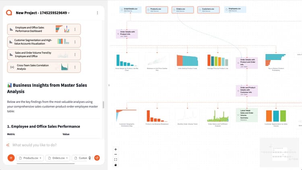The image size is (302, 170).
Task: Click the chart icon on the Sales and Order Volume card
Action: pyautogui.click(x=11, y=55)
